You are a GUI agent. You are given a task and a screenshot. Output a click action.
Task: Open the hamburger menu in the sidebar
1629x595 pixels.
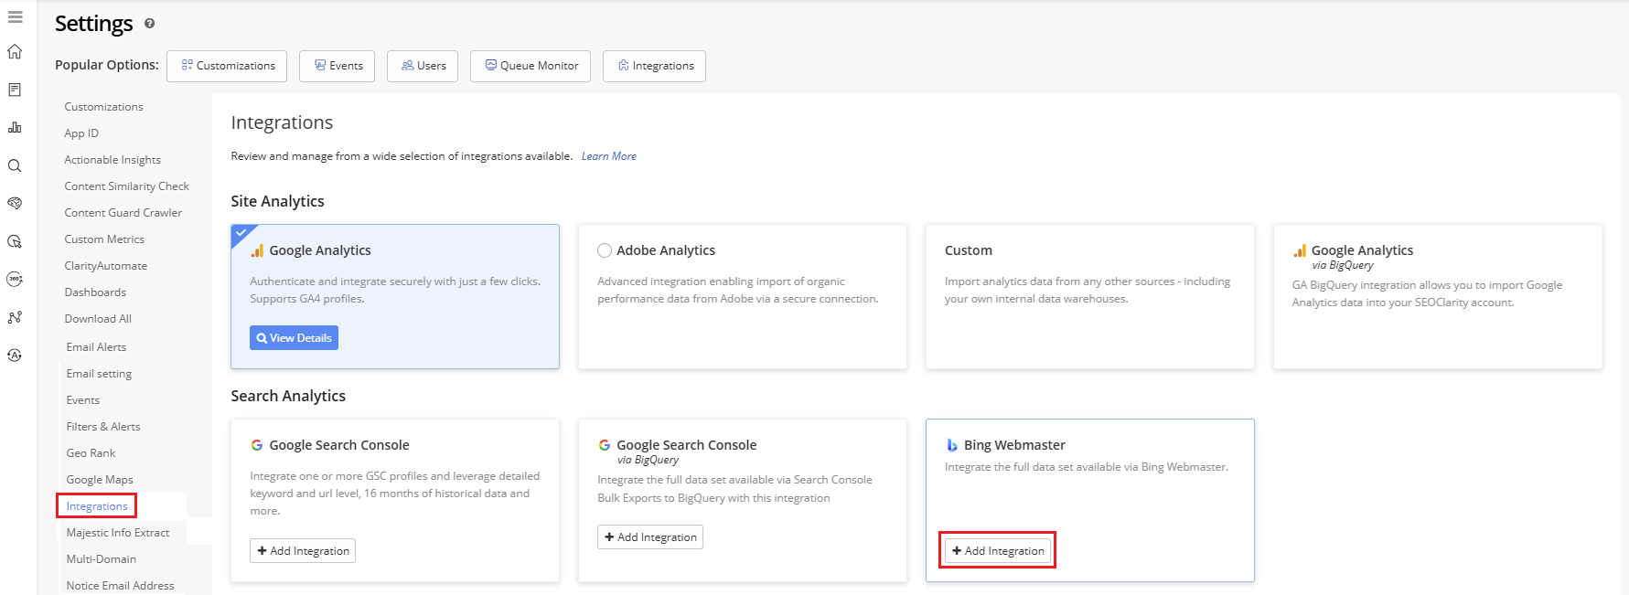[15, 17]
